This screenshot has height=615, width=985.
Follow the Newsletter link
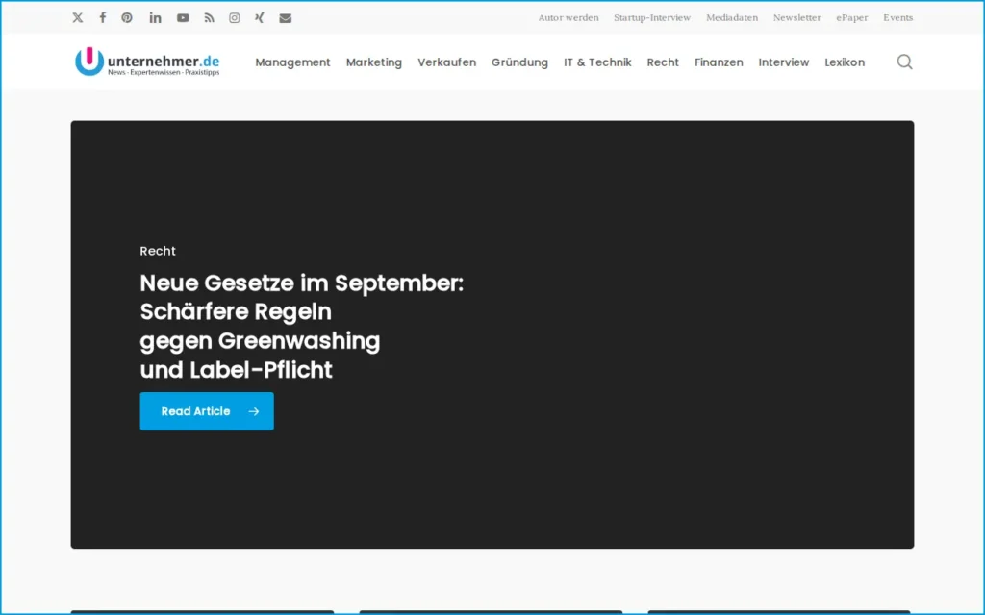coord(796,17)
